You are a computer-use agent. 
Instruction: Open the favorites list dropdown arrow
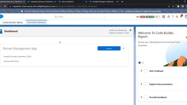pos(159,17)
